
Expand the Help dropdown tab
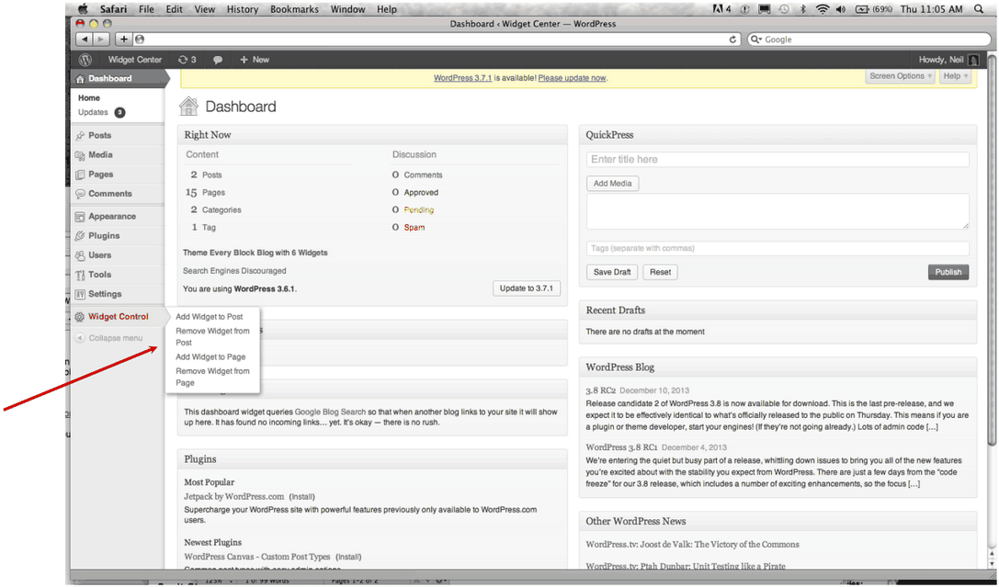click(x=955, y=76)
